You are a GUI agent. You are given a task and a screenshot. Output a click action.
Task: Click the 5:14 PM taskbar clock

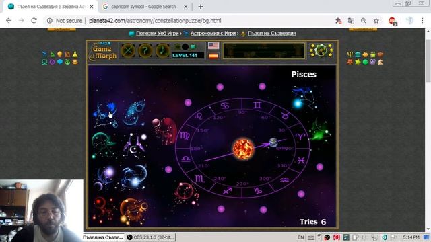click(x=411, y=237)
